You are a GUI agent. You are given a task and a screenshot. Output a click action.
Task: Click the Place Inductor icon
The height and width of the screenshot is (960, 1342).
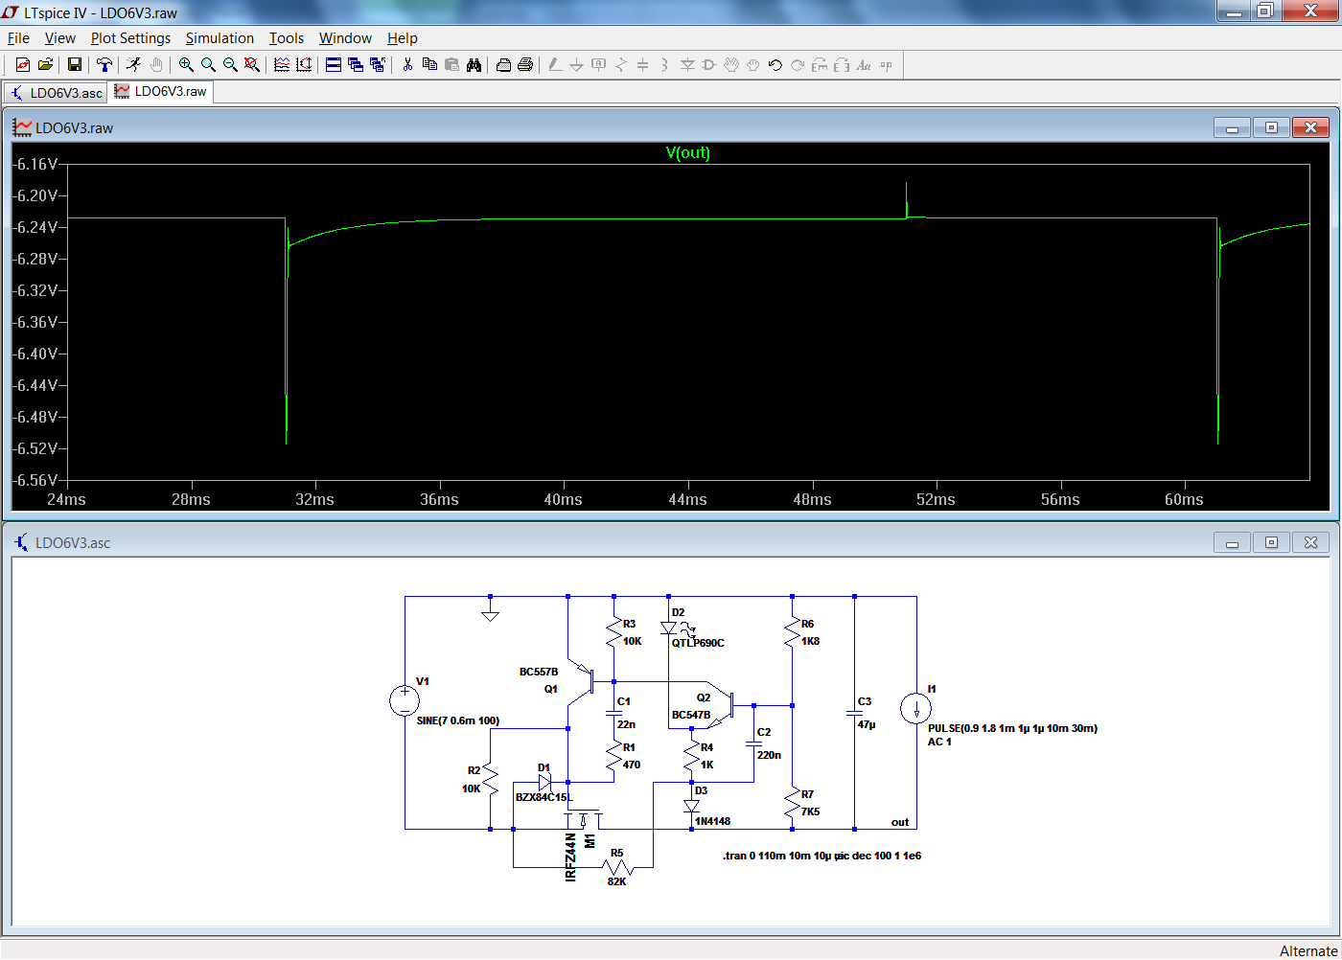(x=665, y=65)
